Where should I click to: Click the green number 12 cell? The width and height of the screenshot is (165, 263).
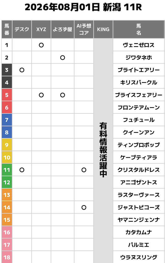click(x=7, y=182)
